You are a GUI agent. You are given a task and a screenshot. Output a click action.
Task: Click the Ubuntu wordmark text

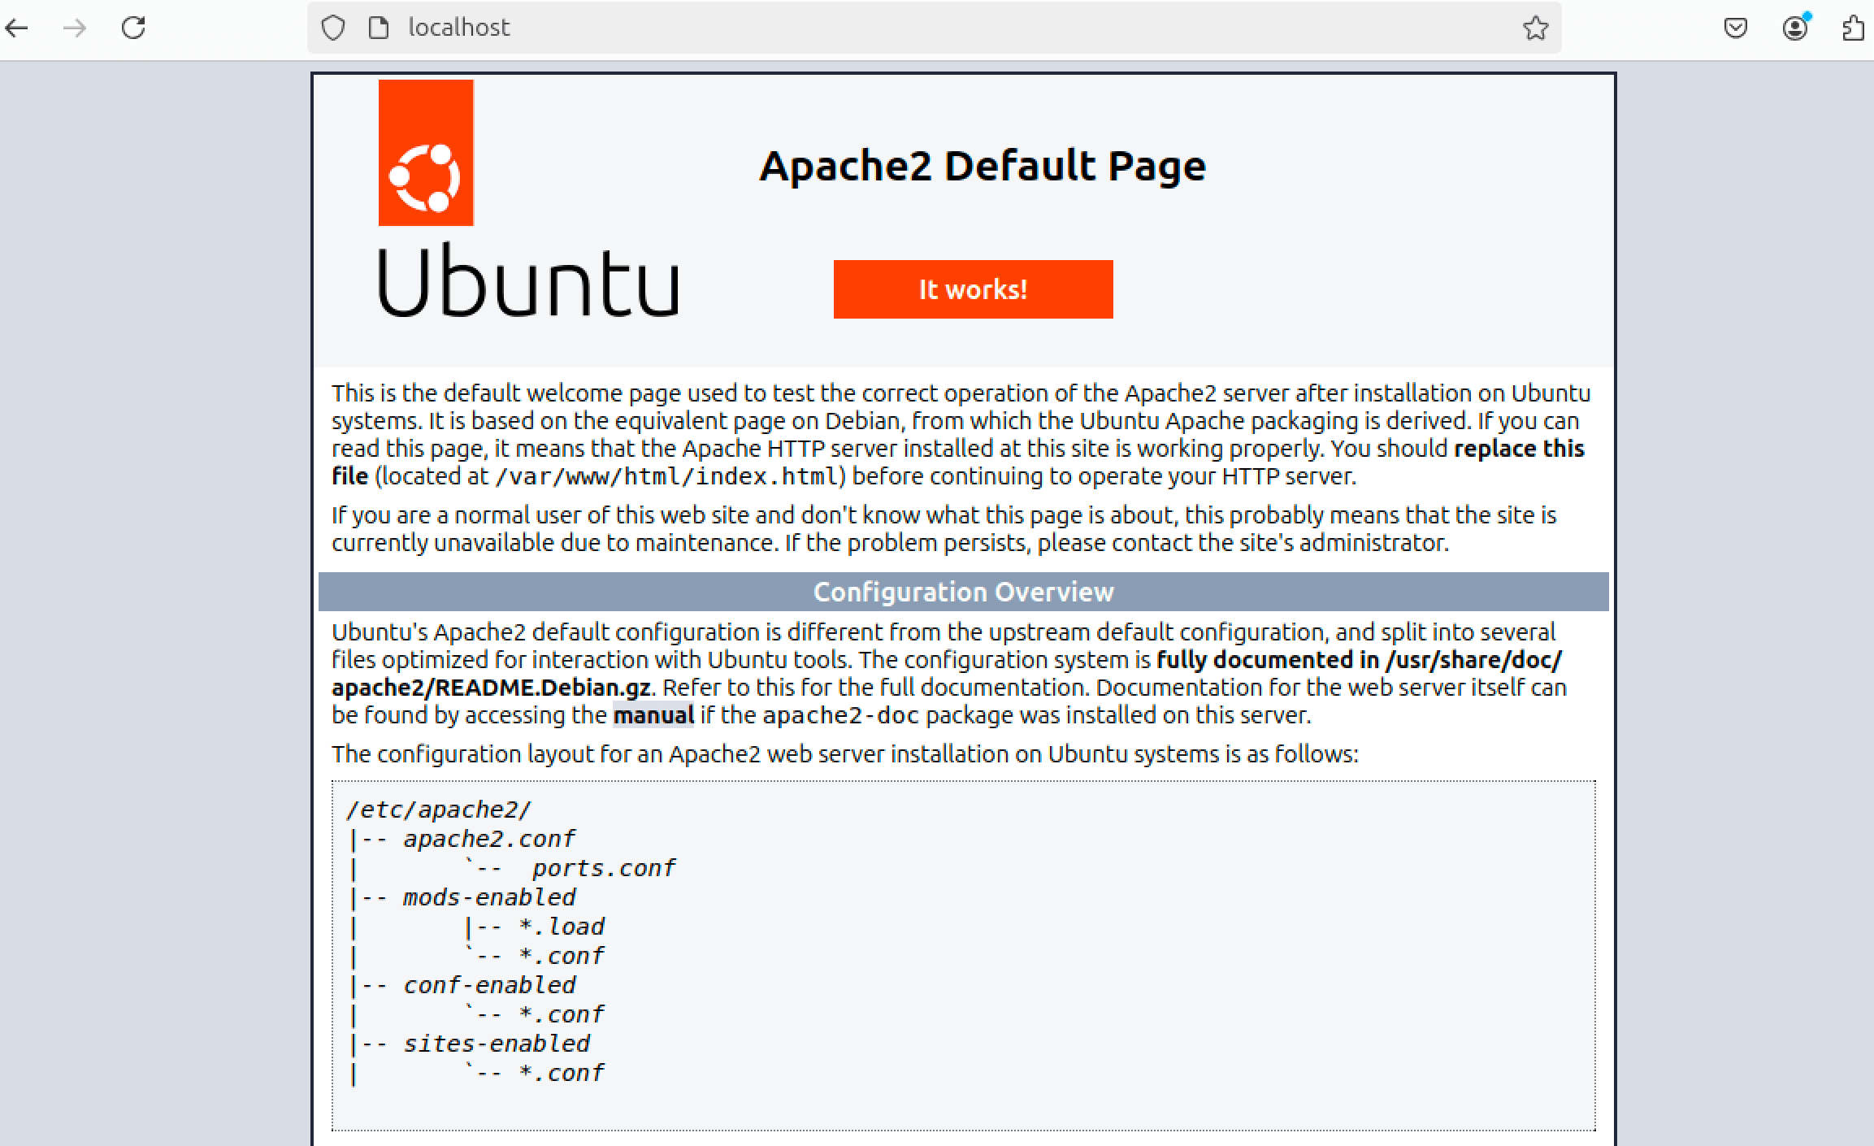click(x=528, y=281)
